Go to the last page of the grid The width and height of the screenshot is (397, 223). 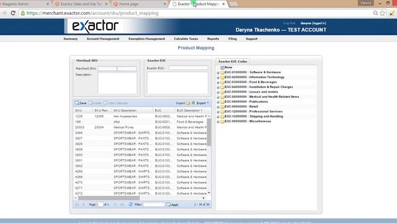[x=122, y=204]
